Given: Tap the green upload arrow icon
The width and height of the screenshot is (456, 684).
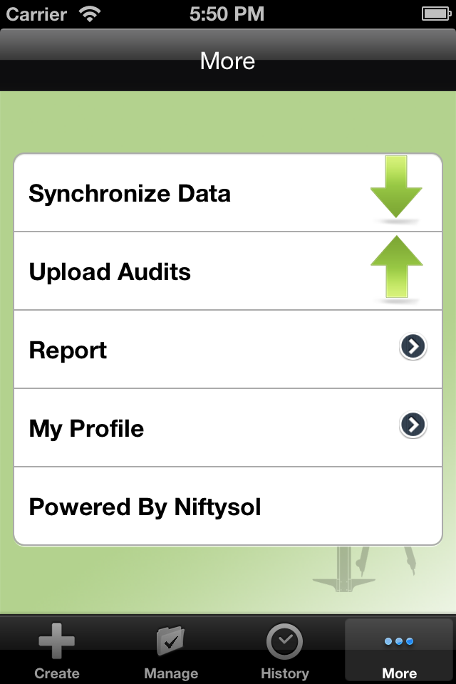Looking at the screenshot, I should (x=396, y=266).
